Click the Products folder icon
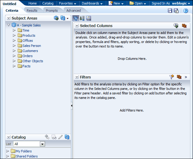This screenshot has width=193, height=159. click(20, 35)
